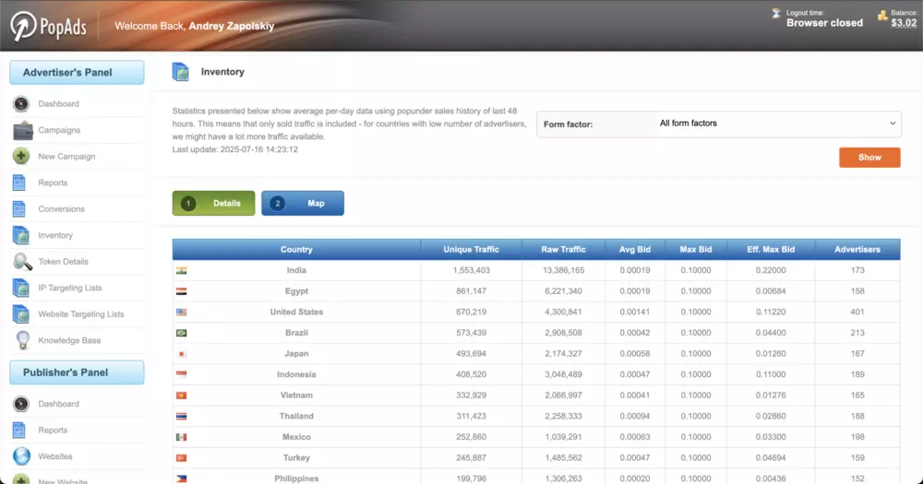Click the Mexico flag icon
The width and height of the screenshot is (923, 484).
point(181,437)
